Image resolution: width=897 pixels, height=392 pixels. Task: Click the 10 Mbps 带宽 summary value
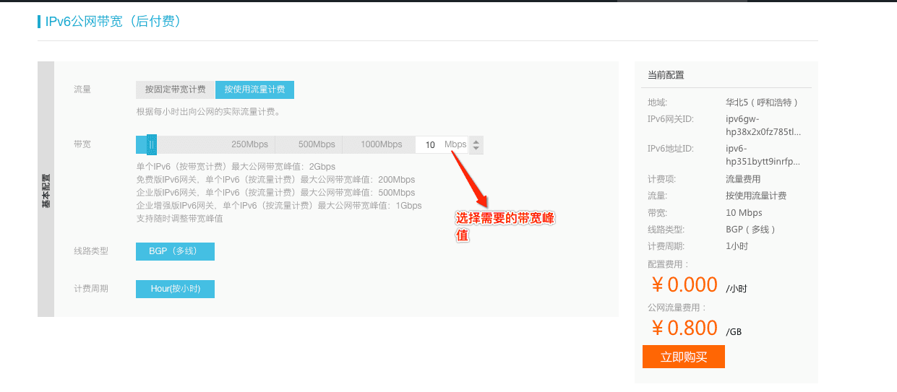[x=744, y=213]
